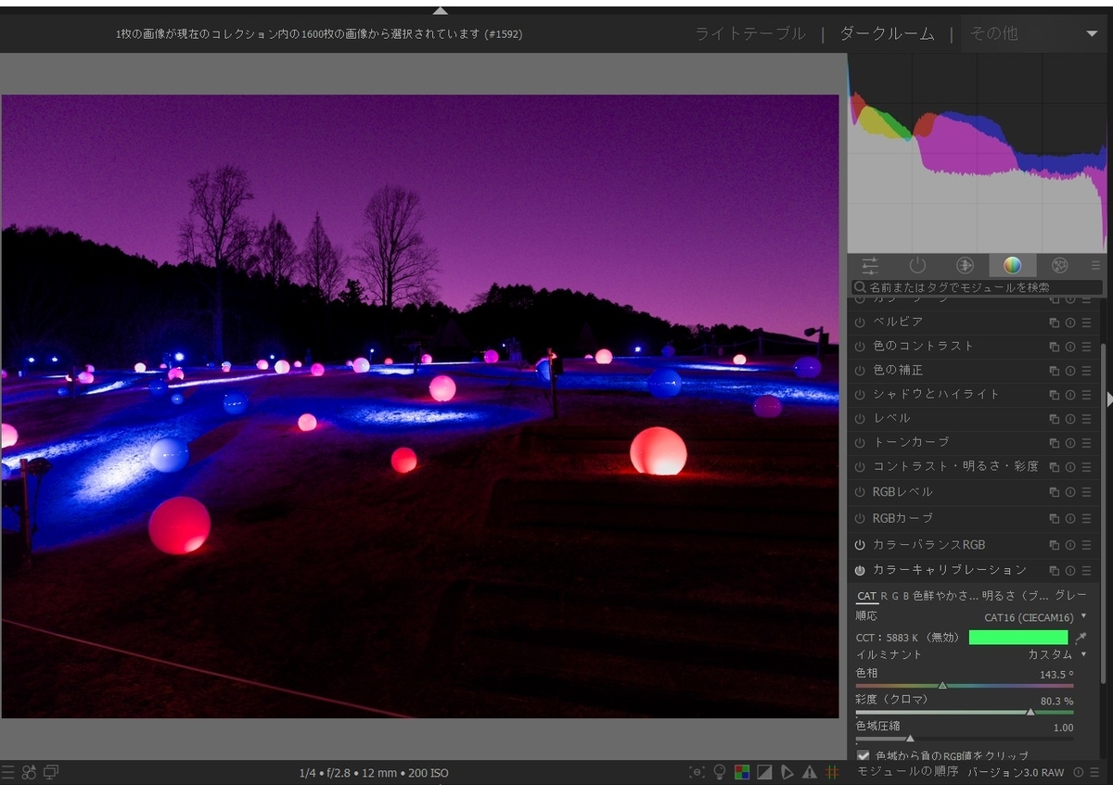The height and width of the screenshot is (785, 1113).
Task: Enable the grid overlay guide icon
Action: tap(832, 771)
